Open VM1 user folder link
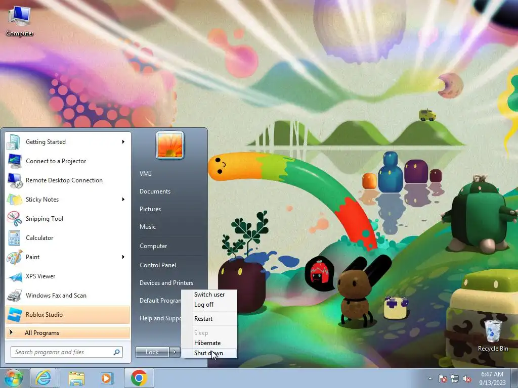The image size is (518, 388). [x=145, y=174]
